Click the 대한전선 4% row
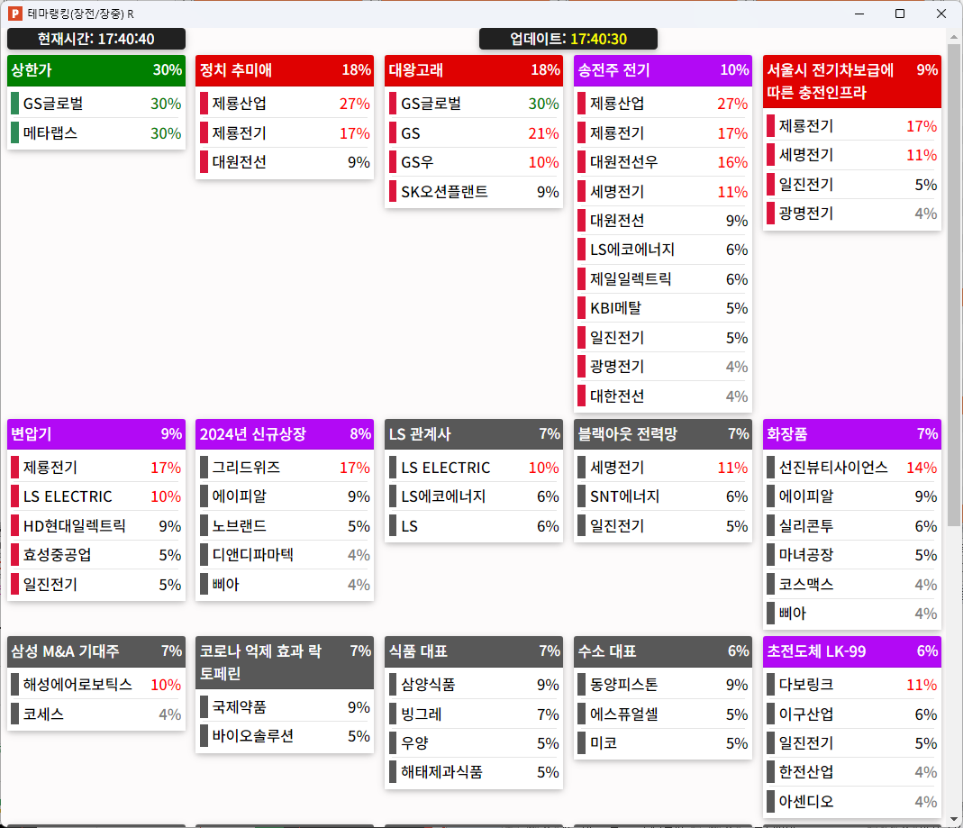The image size is (963, 828). (x=663, y=396)
